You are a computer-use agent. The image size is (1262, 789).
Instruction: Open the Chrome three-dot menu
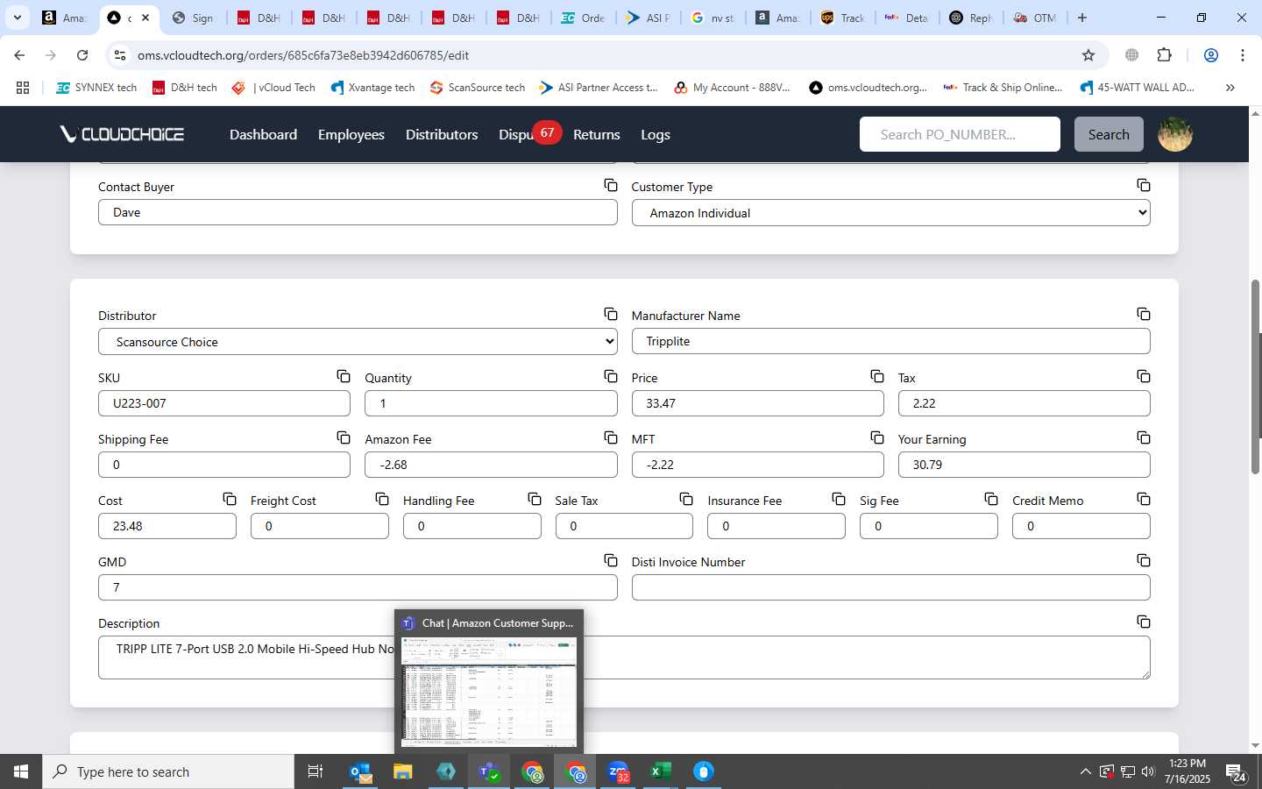pyautogui.click(x=1242, y=55)
